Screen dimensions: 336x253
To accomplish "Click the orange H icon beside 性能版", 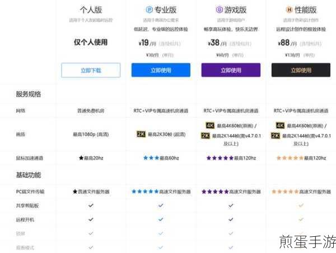I will coord(289,9).
